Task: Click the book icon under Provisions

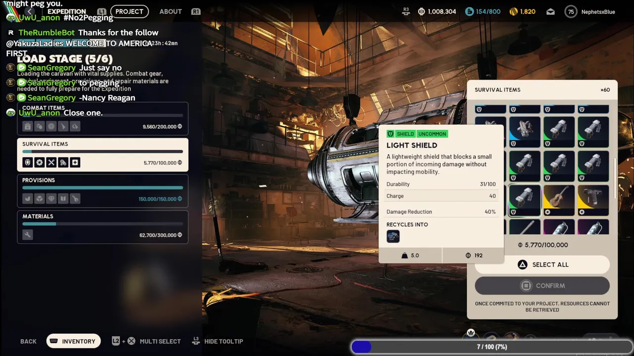Action: tap(63, 199)
